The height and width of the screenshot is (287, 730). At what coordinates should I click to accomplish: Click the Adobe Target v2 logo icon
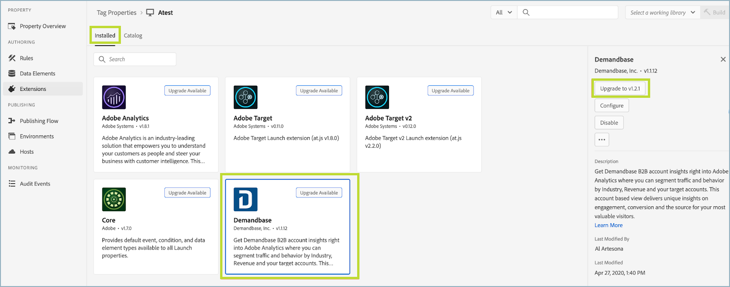[377, 97]
